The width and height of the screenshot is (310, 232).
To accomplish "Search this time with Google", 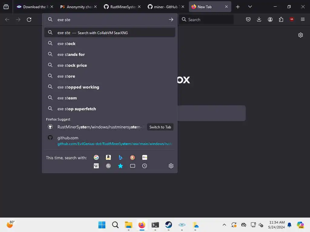I will pos(96,157).
